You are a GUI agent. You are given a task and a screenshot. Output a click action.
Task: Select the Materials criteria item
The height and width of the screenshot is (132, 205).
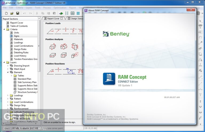(x=18, y=39)
